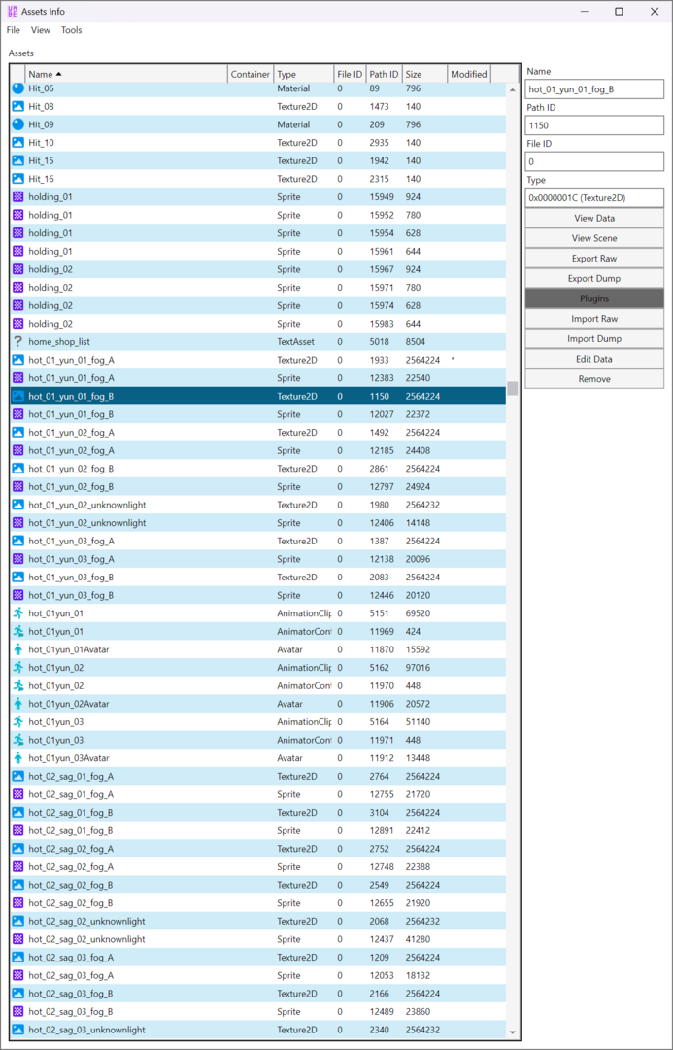Open the Plugins button
This screenshot has height=1050, width=673.
coord(594,298)
